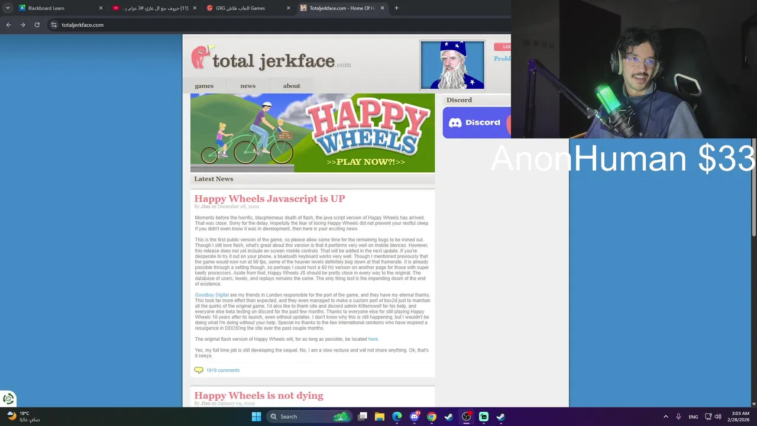Open Google Chrome taskbar icon
Image resolution: width=757 pixels, height=426 pixels.
tap(432, 417)
